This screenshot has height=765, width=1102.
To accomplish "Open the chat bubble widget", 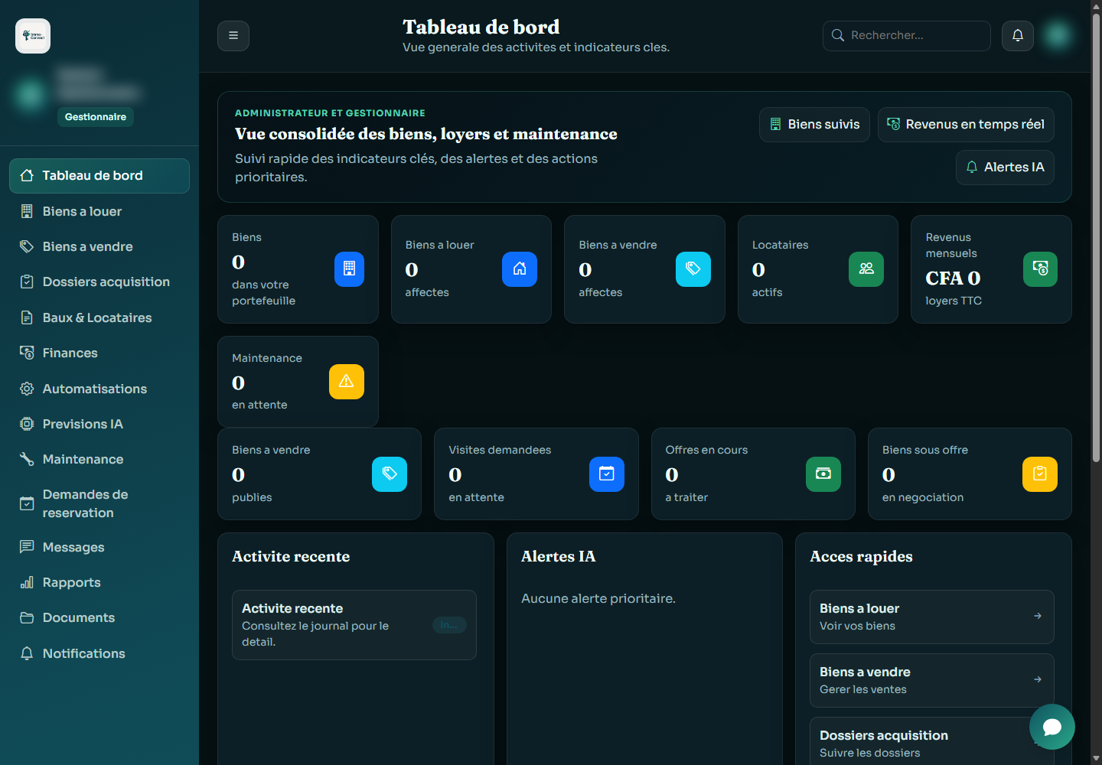I will [x=1052, y=727].
